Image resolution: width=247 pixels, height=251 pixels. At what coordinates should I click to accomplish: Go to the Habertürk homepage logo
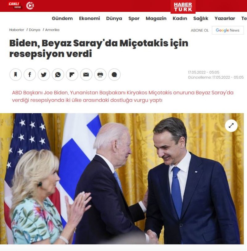pyautogui.click(x=183, y=7)
